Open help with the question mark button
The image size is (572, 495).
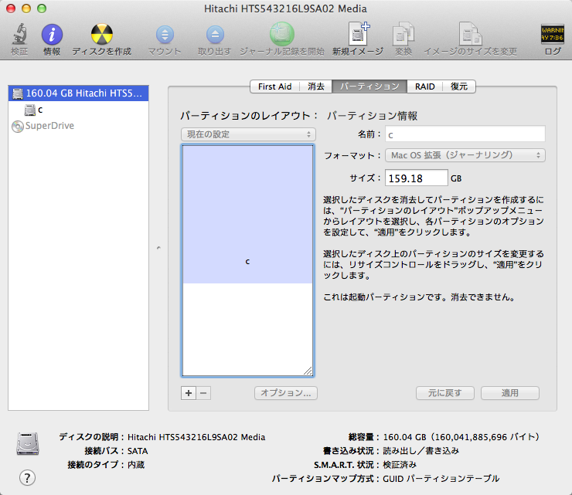coord(27,478)
